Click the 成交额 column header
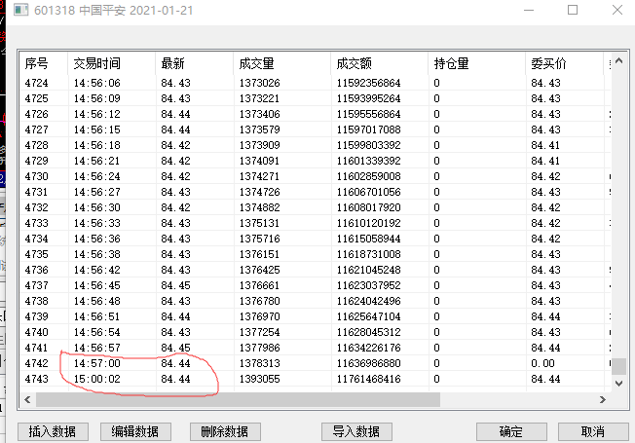This screenshot has width=635, height=443. click(380, 63)
